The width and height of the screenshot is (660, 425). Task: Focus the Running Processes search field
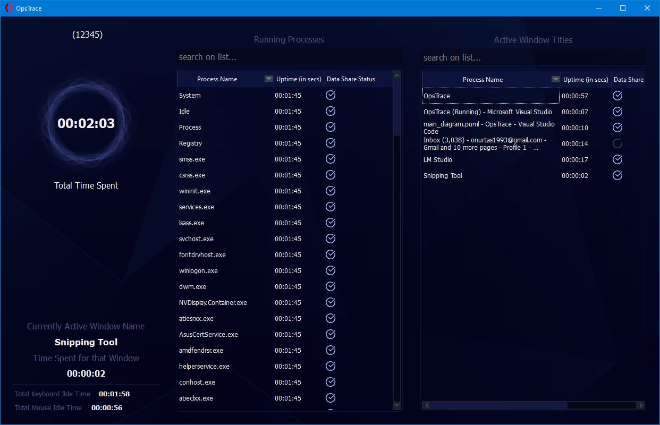[289, 57]
